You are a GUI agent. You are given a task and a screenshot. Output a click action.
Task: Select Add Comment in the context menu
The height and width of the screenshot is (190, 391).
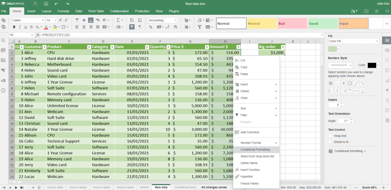tap(250, 132)
